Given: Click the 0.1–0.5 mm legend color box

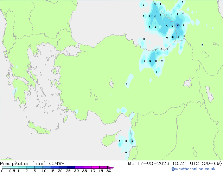Looking at the screenshot, I should click(6, 167).
